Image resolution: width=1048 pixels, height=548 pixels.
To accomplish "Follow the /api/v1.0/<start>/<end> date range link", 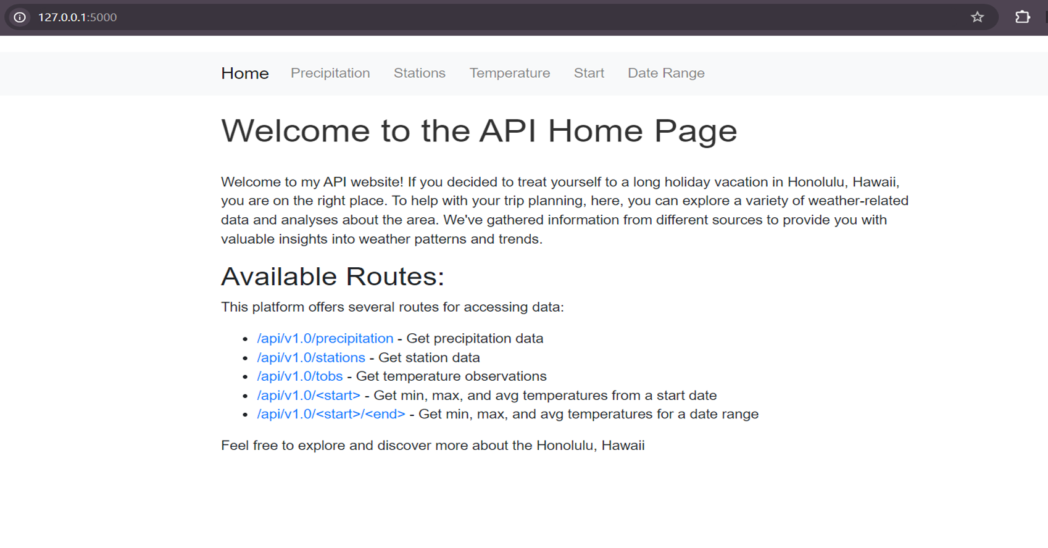I will click(331, 414).
